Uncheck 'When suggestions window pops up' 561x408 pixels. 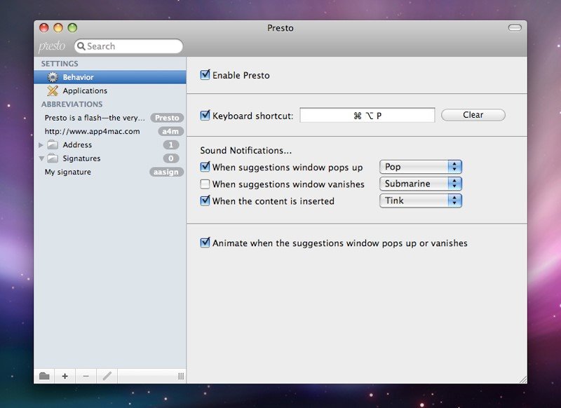[205, 167]
